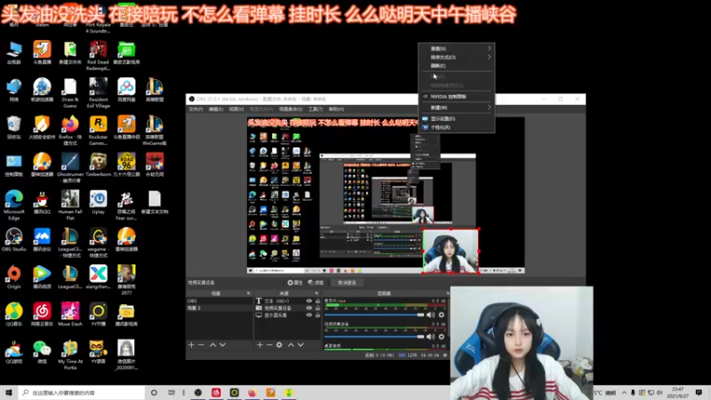Open the Cortana circle on taskbar

154,392
